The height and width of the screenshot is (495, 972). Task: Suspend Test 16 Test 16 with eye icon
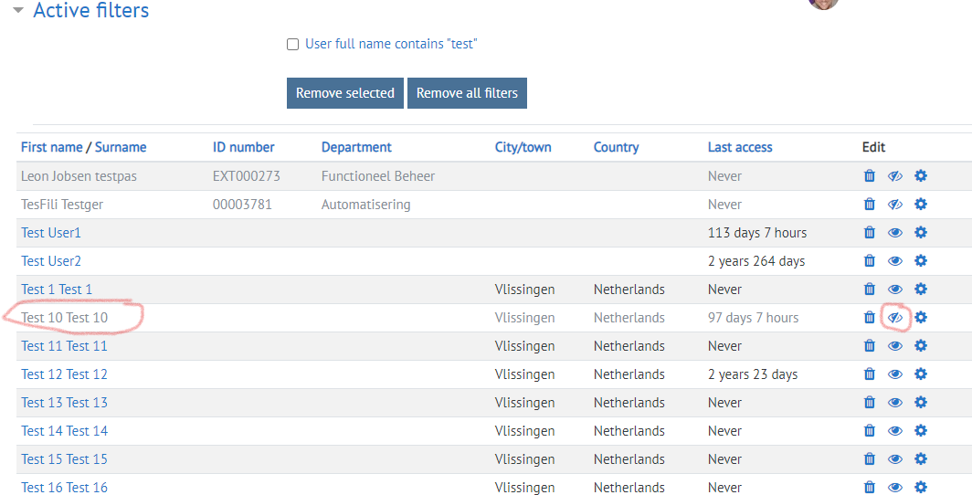pyautogui.click(x=894, y=488)
